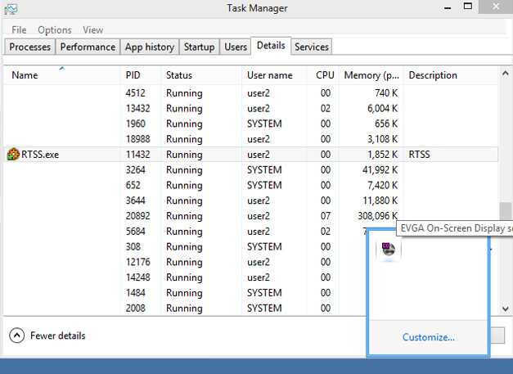Collapse view using Fewer details arrow
This screenshot has width=513, height=374.
pyautogui.click(x=16, y=336)
